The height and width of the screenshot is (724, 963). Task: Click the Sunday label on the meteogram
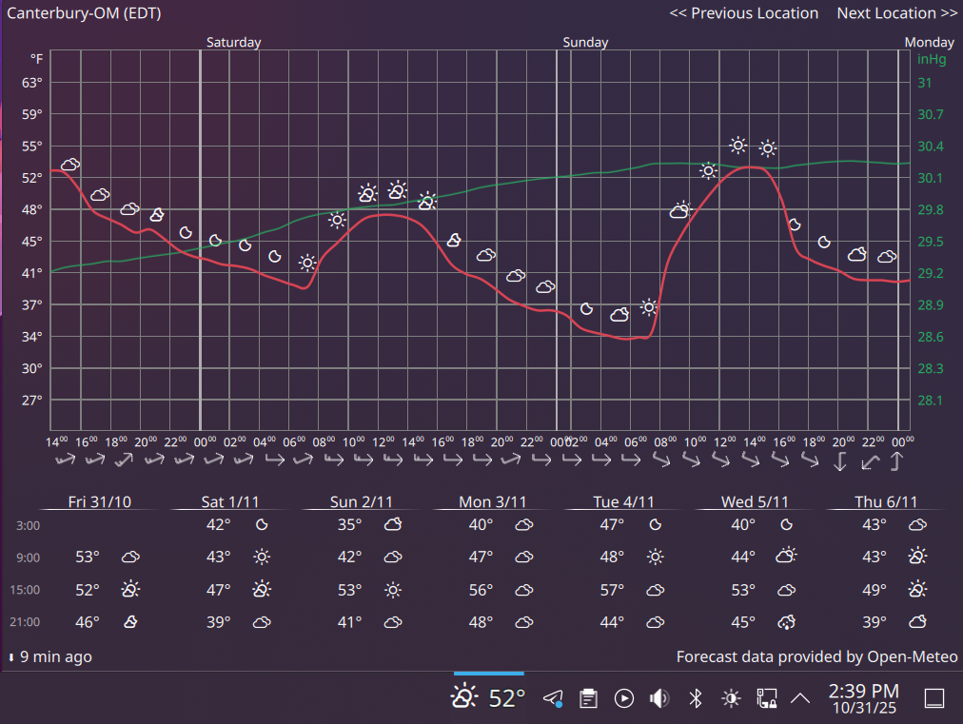tap(585, 43)
